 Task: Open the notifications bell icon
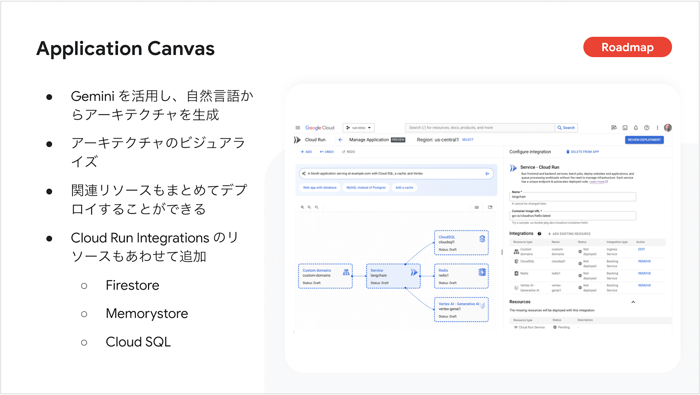coord(636,128)
